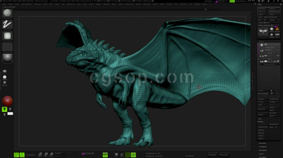The height and width of the screenshot is (158, 283).
Task: Activate the Move gizmo icon
Action: click(x=40, y=155)
